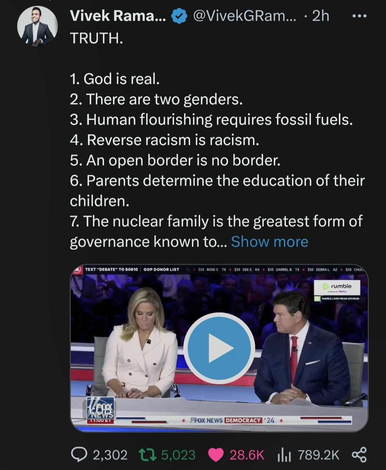Click the rumble logo in video

pos(337,287)
